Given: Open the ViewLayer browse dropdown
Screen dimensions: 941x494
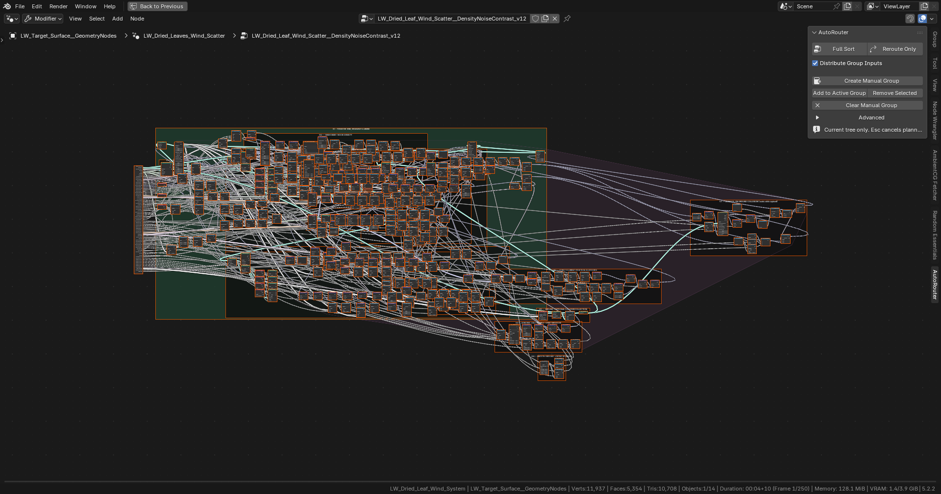Looking at the screenshot, I should [873, 6].
